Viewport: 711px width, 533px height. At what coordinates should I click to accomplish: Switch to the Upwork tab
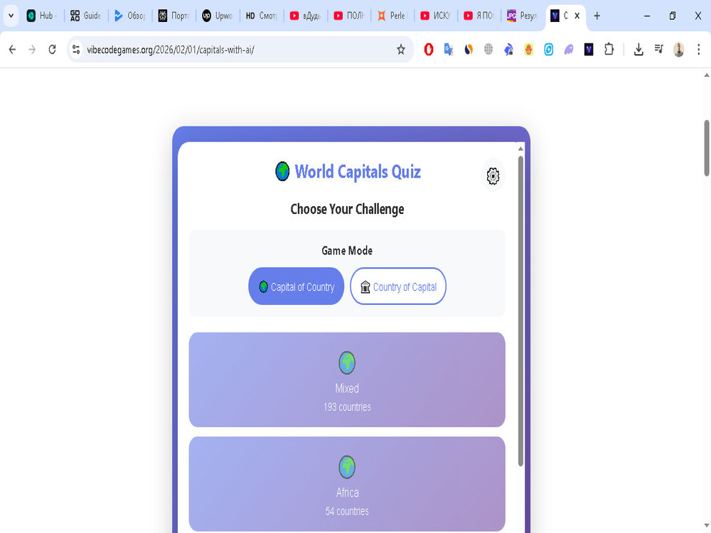218,16
